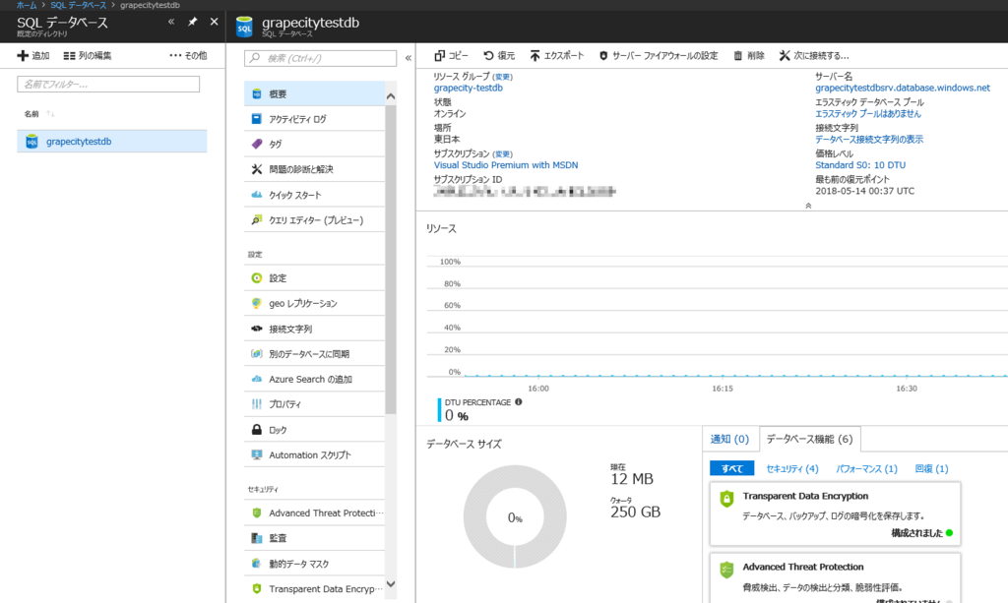Collapse the resource menu with the double chevron

(409, 58)
